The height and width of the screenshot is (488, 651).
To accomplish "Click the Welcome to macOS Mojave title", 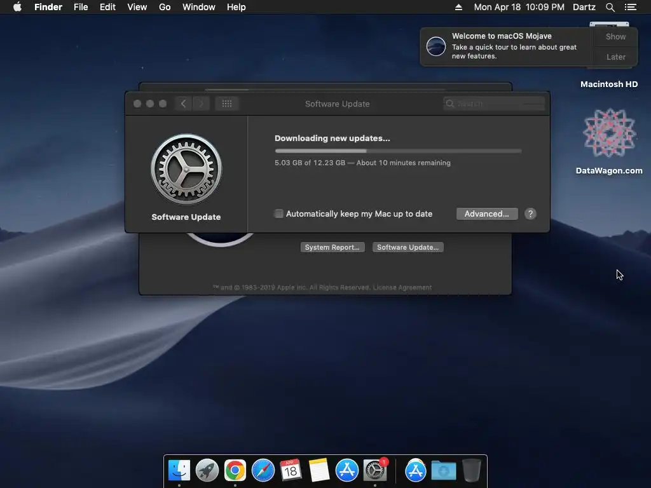I will pos(502,36).
